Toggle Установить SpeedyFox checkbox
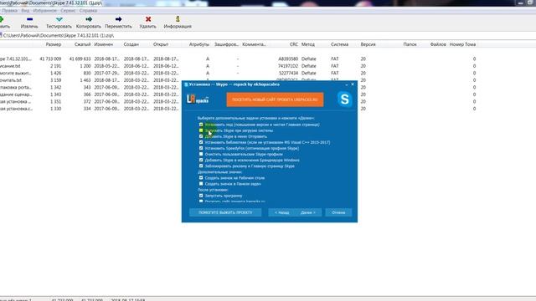 pyautogui.click(x=201, y=148)
